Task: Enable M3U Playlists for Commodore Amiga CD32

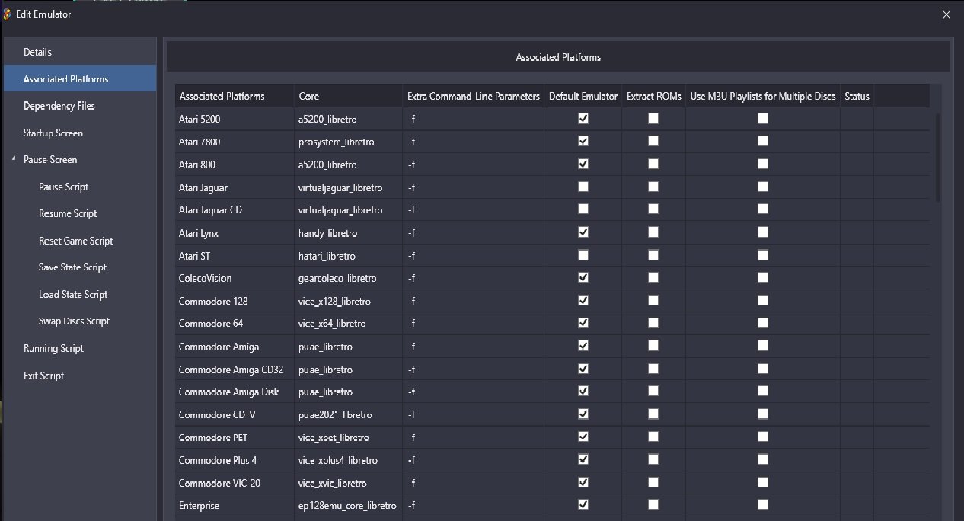Action: pos(763,369)
